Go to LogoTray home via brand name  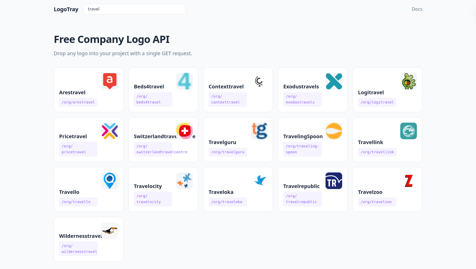(66, 9)
